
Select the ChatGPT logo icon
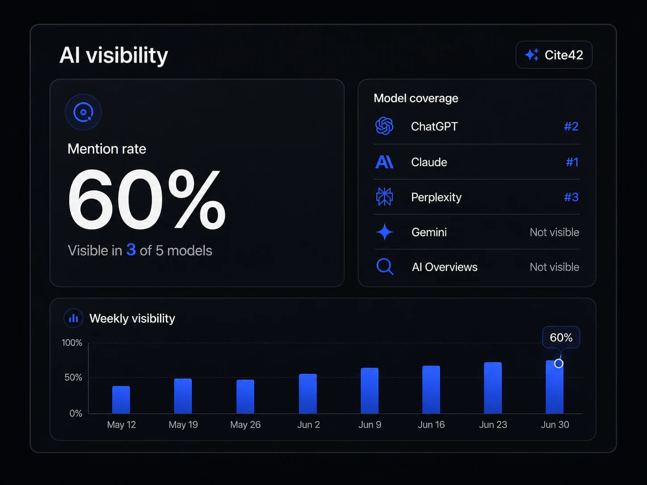pyautogui.click(x=384, y=126)
